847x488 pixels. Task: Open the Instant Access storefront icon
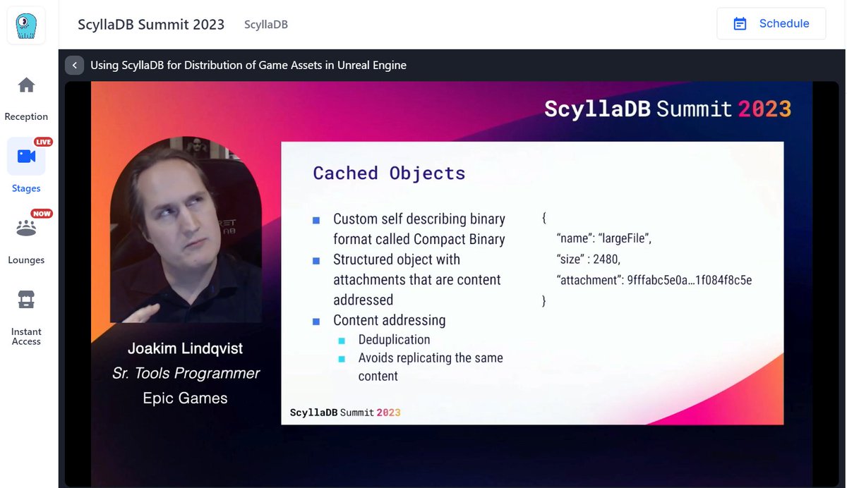pos(26,300)
